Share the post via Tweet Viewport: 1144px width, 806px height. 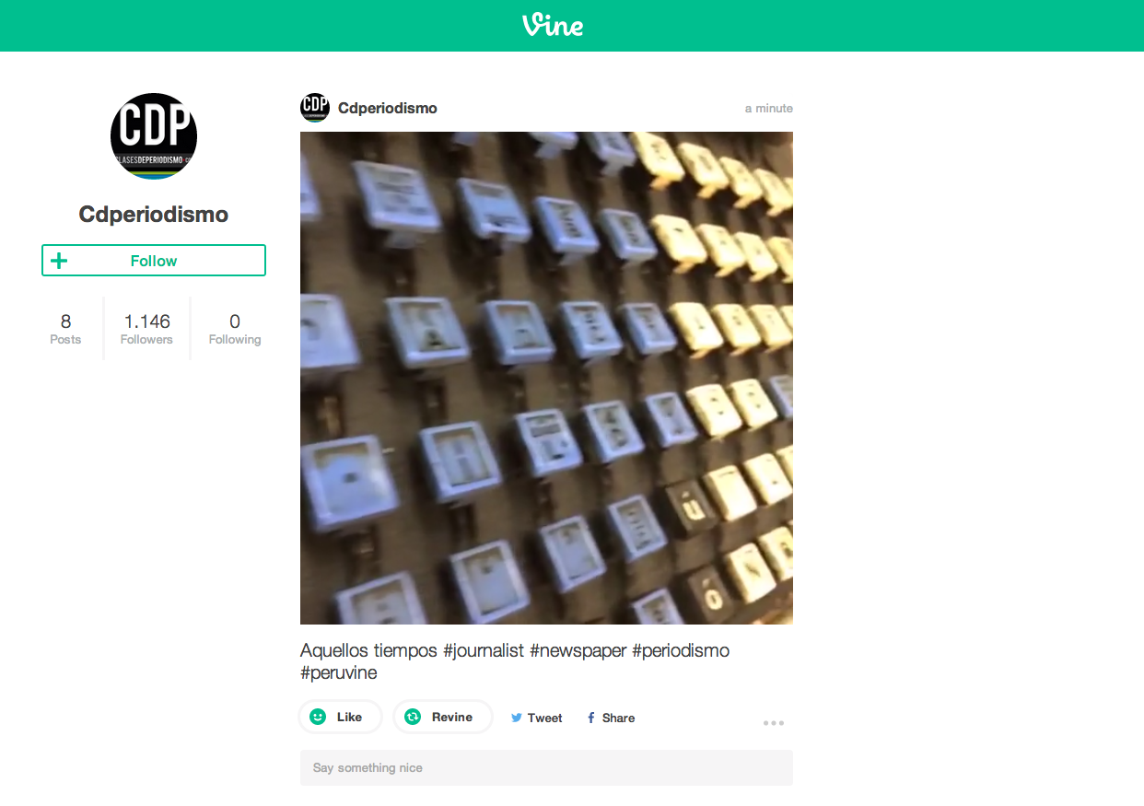[536, 718]
